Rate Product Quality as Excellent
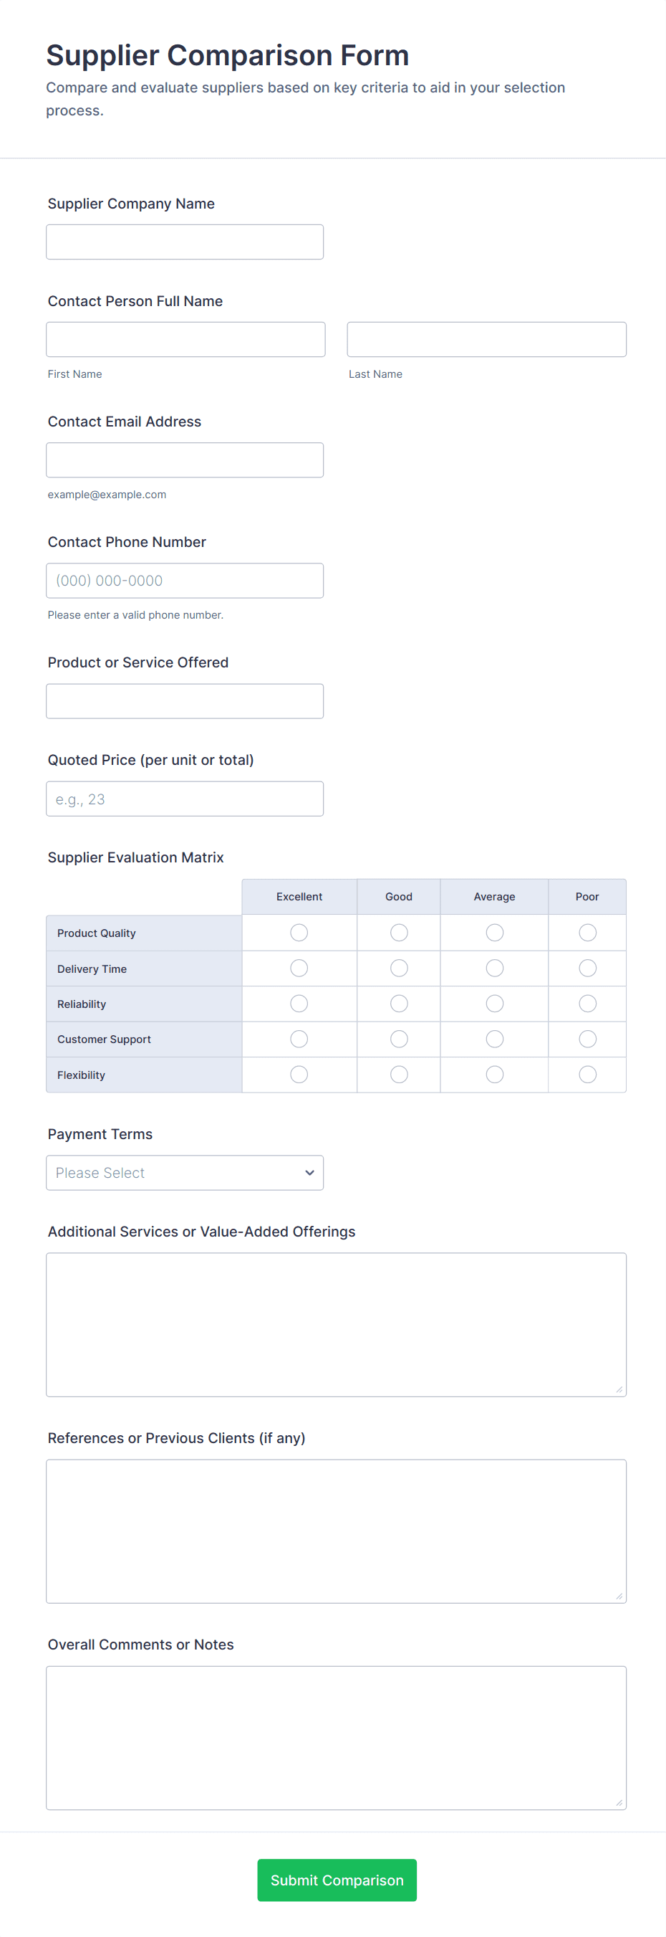 tap(299, 933)
